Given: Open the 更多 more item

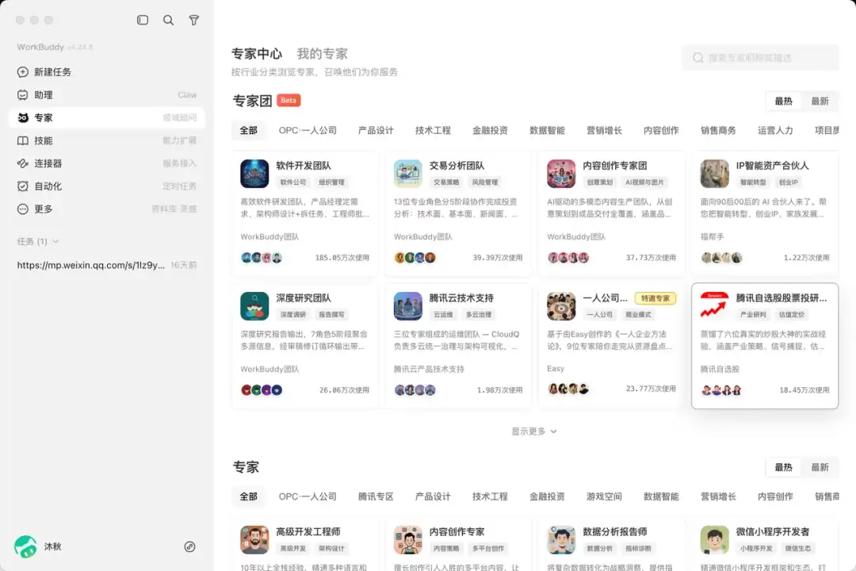Looking at the screenshot, I should (106, 209).
